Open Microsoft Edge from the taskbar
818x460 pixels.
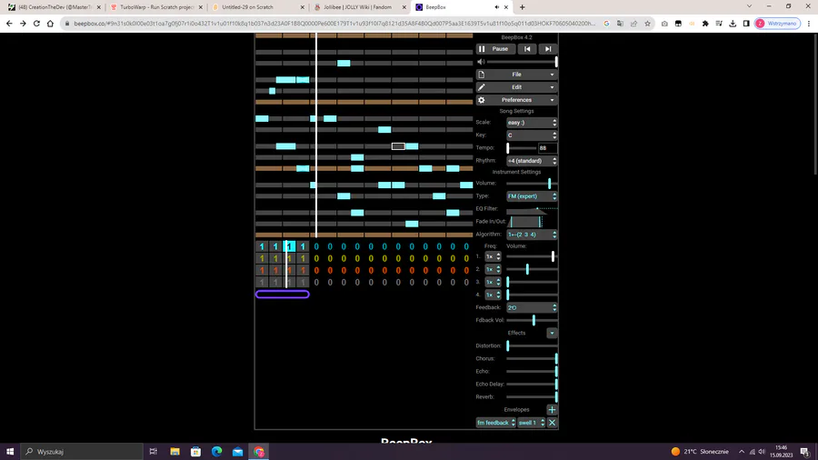pyautogui.click(x=216, y=452)
